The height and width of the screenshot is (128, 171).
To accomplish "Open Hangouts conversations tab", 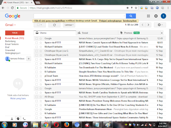I will [x=18, y=119].
